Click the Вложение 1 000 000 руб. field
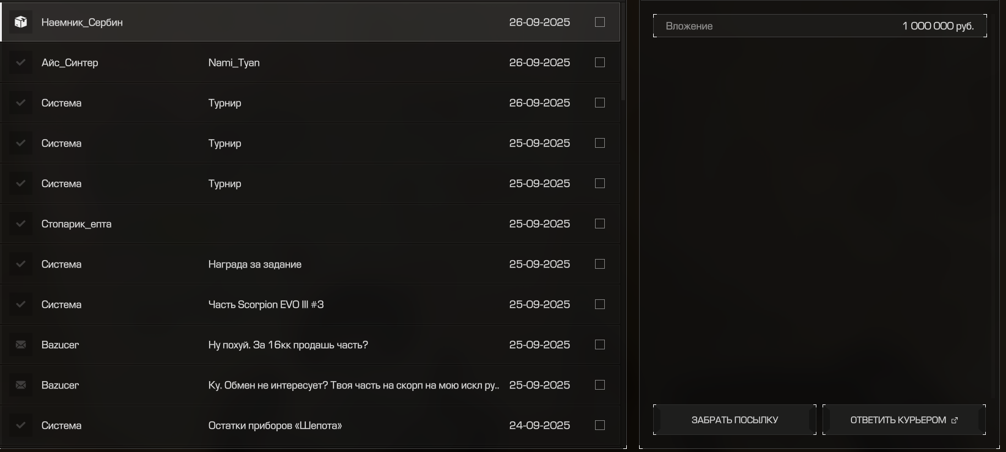This screenshot has width=1006, height=452. coord(819,26)
